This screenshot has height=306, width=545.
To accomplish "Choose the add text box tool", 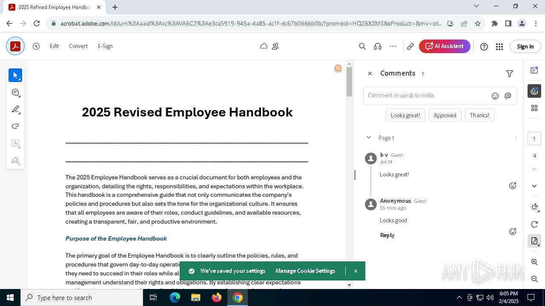I will 15,143.
